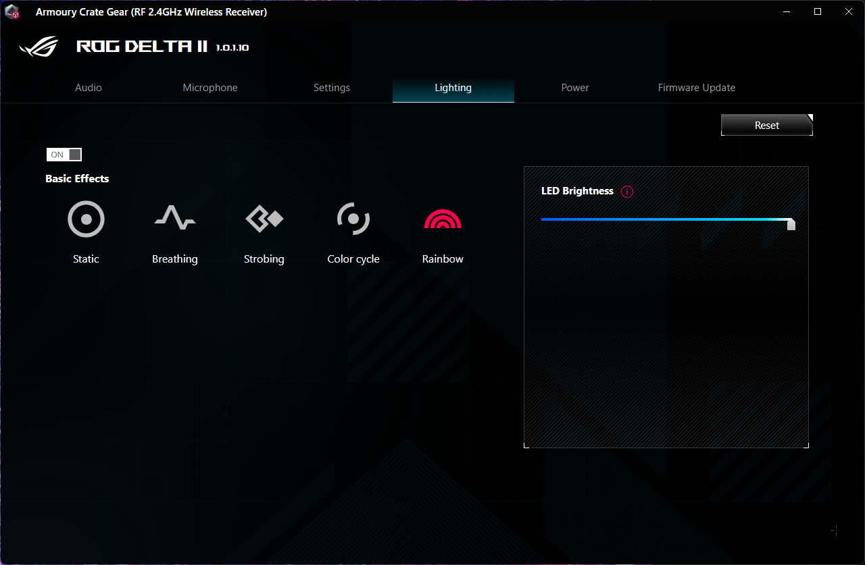Select the Rainbow lighting effect icon

pos(443,219)
